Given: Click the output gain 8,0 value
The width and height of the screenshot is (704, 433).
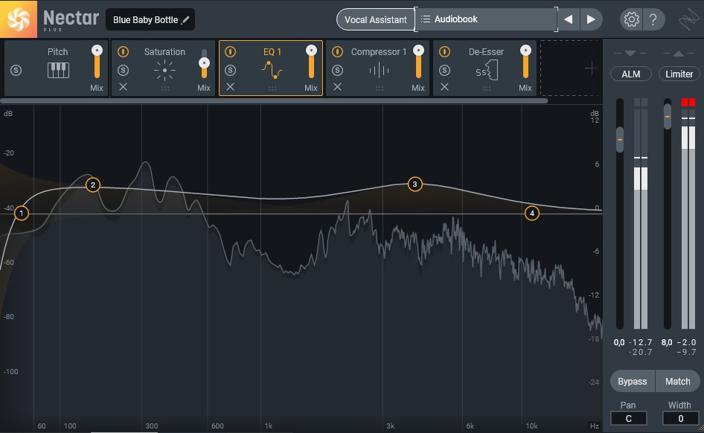Looking at the screenshot, I should (667, 342).
